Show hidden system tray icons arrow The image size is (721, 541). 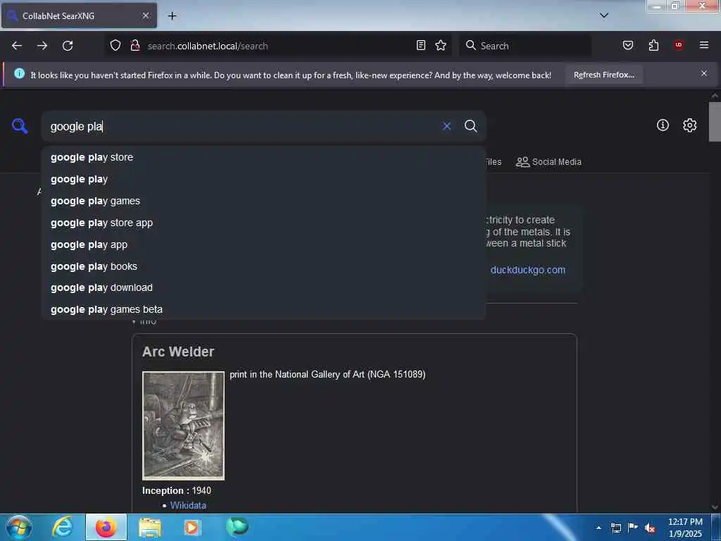click(598, 528)
